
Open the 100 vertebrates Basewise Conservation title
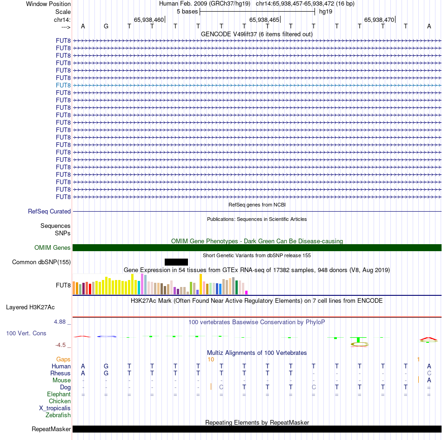point(256,322)
